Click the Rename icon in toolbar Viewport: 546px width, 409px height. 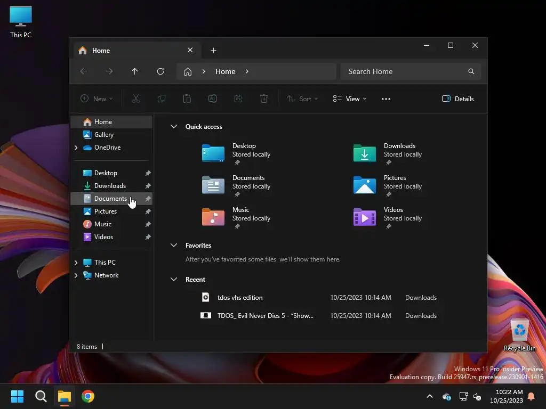[x=212, y=99]
